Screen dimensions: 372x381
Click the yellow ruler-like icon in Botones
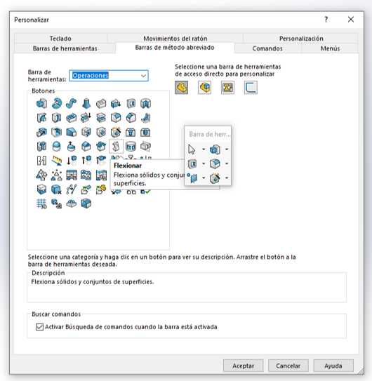coord(56,161)
